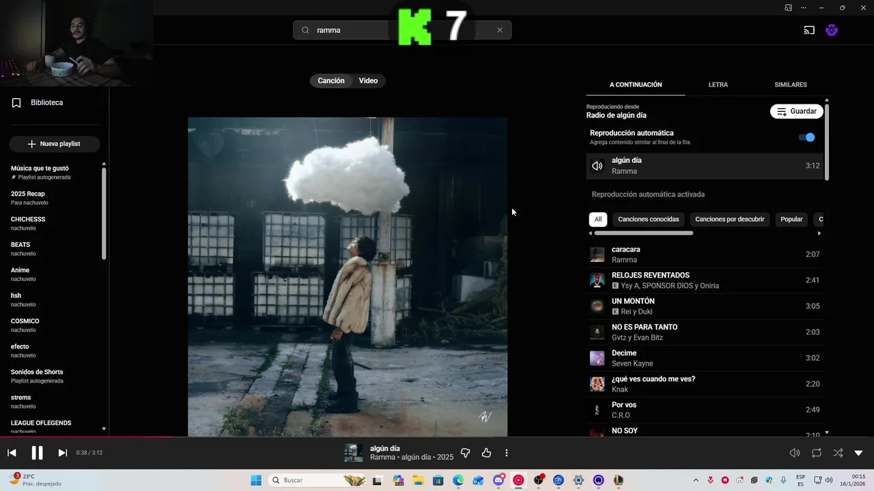Collapse the player page with arrow

pos(859,453)
